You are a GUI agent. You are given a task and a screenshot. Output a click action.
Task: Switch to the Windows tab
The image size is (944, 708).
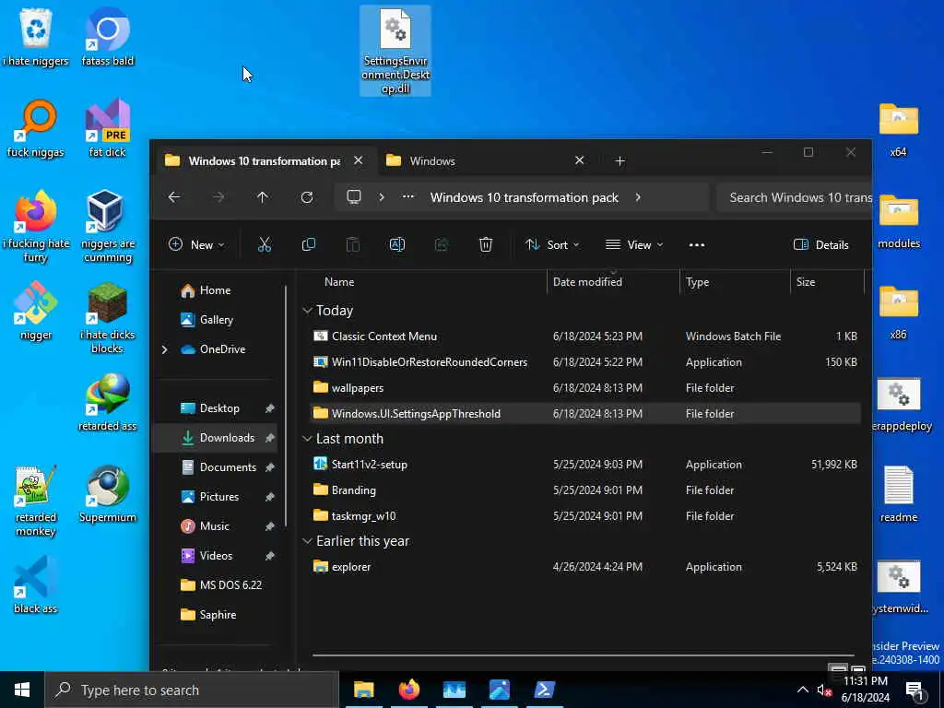pyautogui.click(x=485, y=160)
